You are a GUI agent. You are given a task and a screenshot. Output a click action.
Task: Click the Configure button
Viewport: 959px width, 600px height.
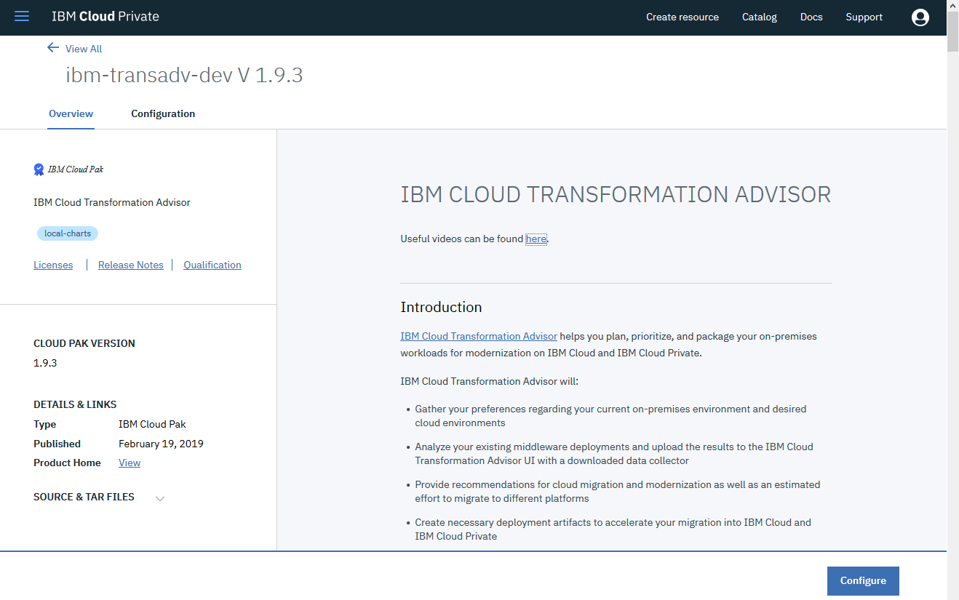[862, 580]
